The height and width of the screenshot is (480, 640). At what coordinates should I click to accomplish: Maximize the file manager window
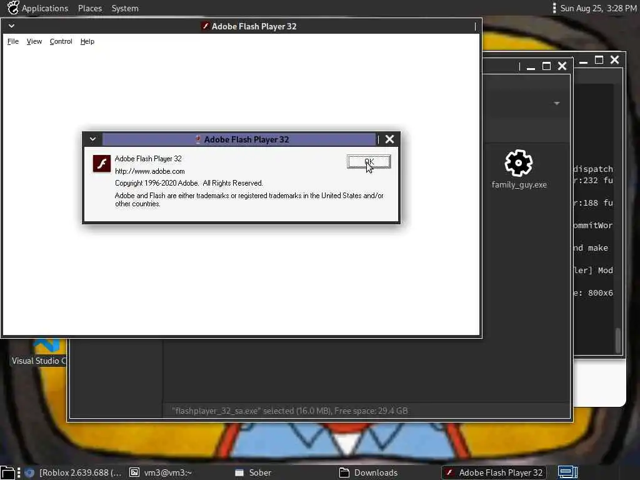pos(546,66)
